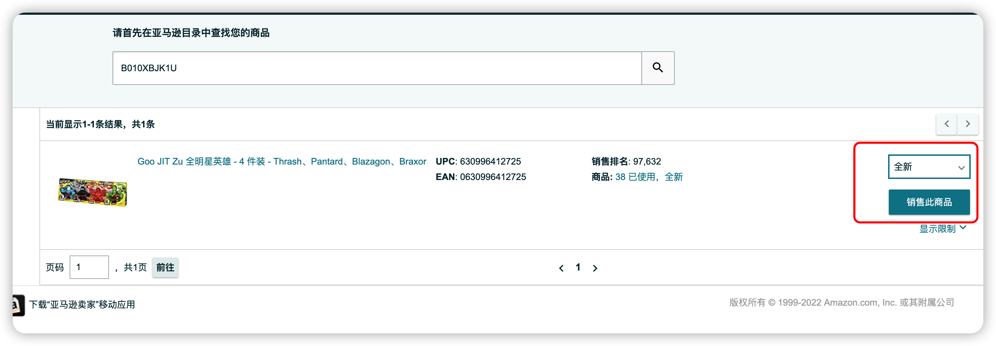Click the UPC value 630996412725
Image resolution: width=996 pixels, height=346 pixels.
pyautogui.click(x=490, y=161)
